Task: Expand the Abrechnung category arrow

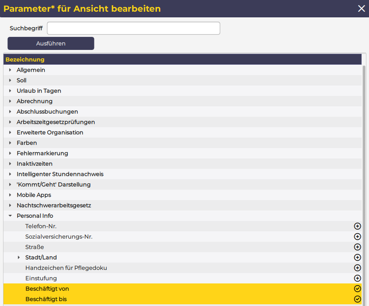Action: click(10, 101)
